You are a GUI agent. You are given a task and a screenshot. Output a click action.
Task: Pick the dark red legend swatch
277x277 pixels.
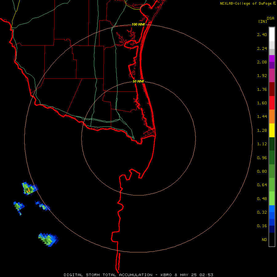coord(272,89)
